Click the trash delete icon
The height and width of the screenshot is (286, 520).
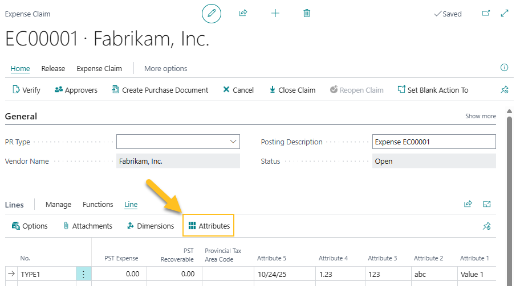point(307,13)
